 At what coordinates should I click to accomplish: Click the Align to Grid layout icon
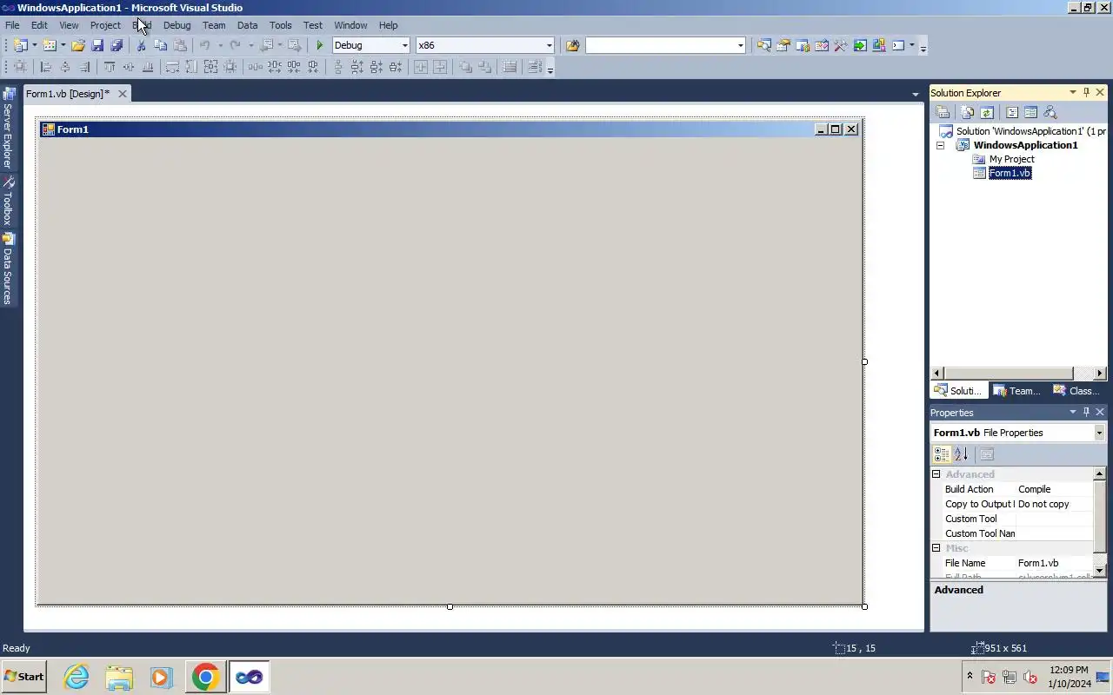pyautogui.click(x=20, y=67)
